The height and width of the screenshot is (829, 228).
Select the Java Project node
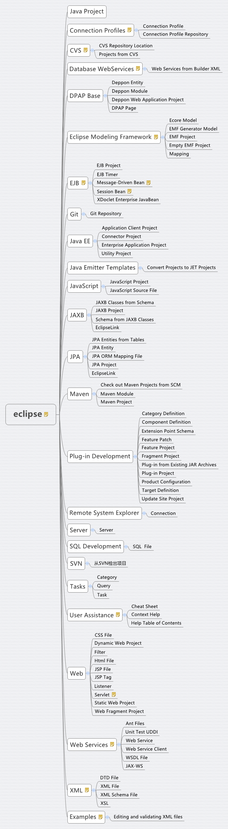[87, 12]
